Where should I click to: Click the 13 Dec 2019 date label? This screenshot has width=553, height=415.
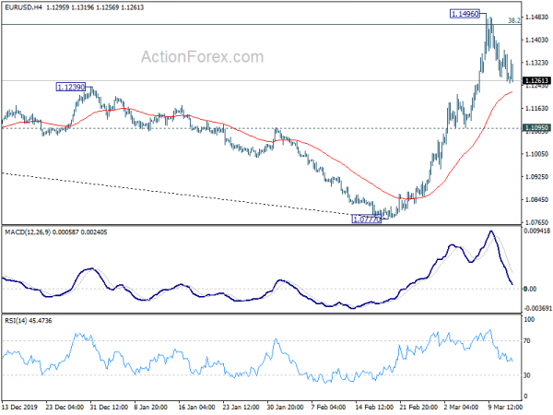[x=19, y=407]
